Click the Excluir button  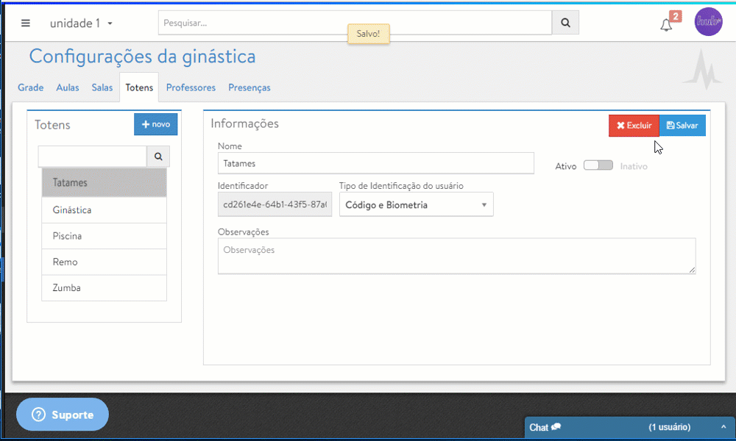point(634,126)
